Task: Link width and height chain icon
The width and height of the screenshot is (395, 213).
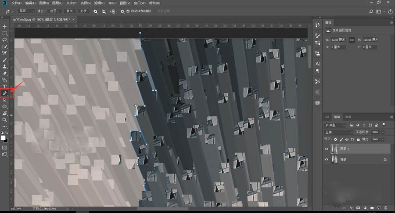Action: tap(352, 39)
